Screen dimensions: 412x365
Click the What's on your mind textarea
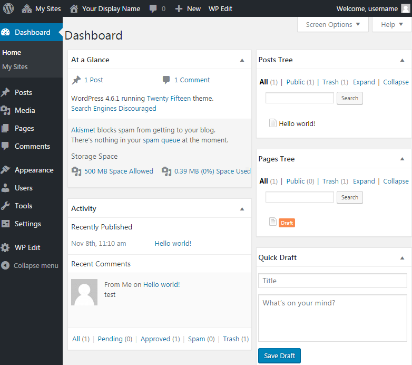(332, 318)
